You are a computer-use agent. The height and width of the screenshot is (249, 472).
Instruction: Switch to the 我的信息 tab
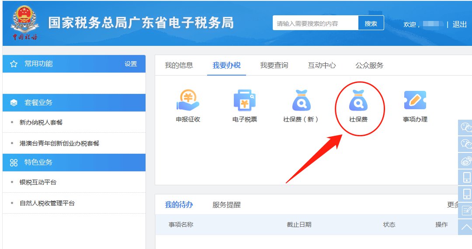point(179,65)
